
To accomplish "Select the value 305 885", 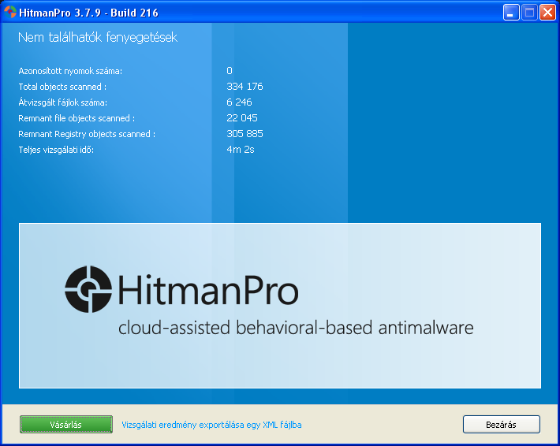I will 245,133.
